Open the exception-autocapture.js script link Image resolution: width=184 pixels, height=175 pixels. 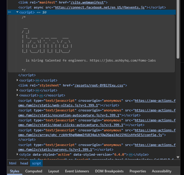coord(69,115)
